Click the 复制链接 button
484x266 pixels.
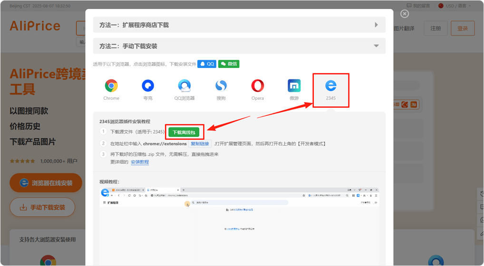click(x=200, y=143)
